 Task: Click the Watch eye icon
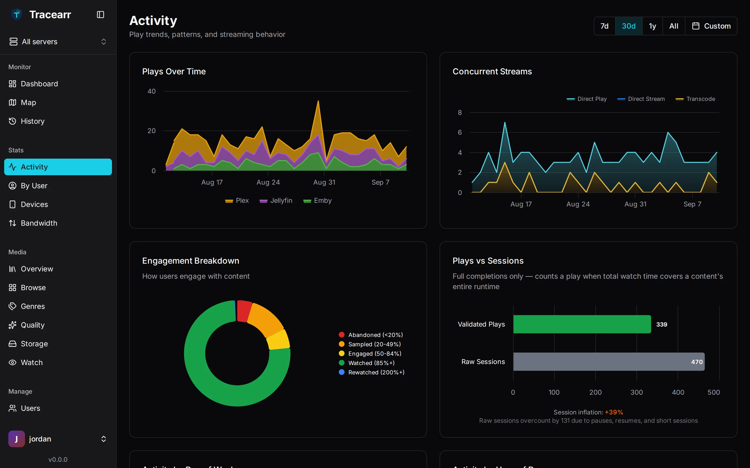click(12, 362)
